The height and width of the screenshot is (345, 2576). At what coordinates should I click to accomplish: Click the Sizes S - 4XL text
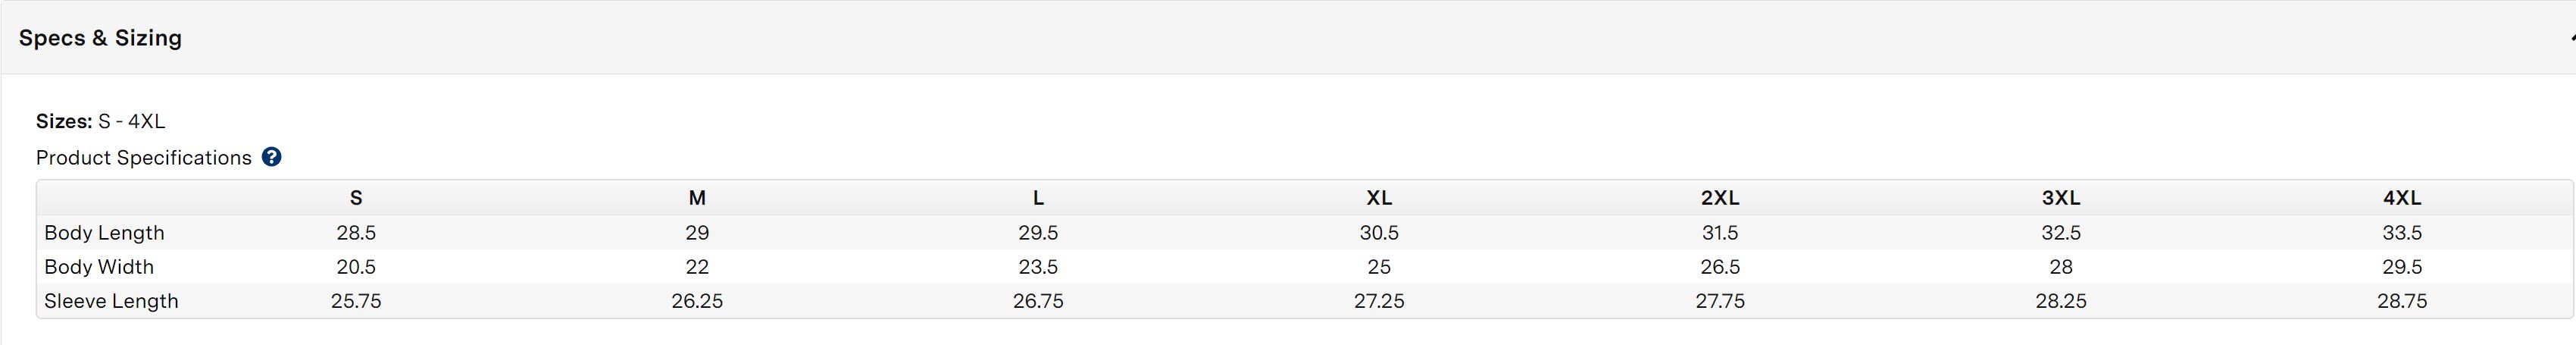coord(100,121)
